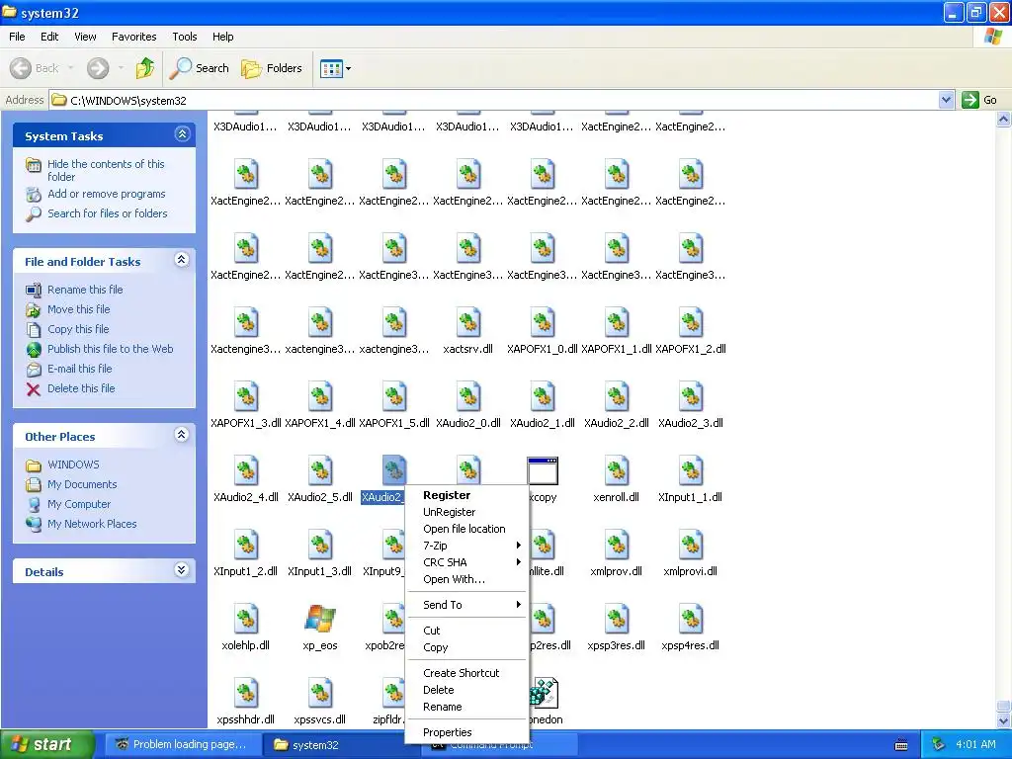Choose UnRegister in the context menu
The image size is (1012, 759).
click(466, 512)
